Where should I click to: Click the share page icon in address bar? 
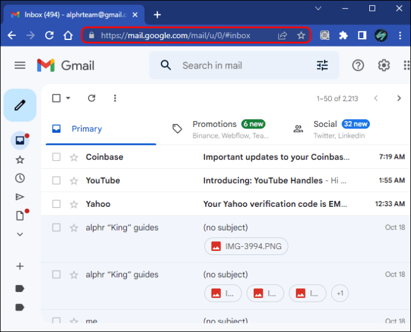282,35
